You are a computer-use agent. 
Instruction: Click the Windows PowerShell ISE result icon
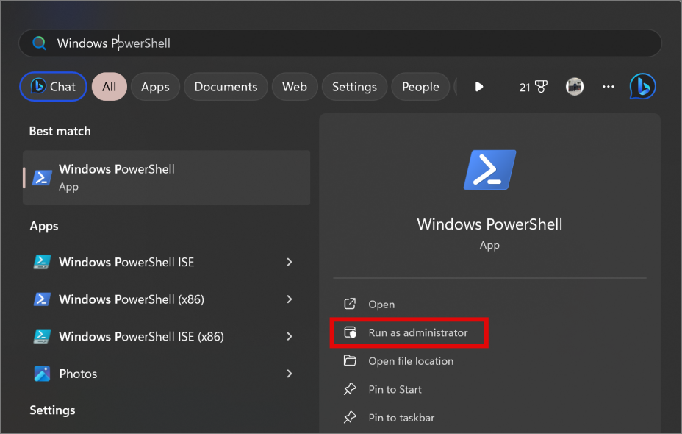click(42, 262)
